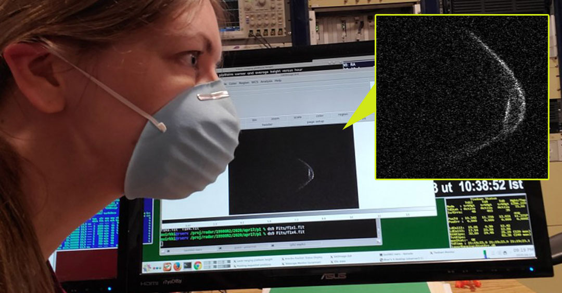Click the asteroid radar image in DS9

pyautogui.click(x=293, y=170)
